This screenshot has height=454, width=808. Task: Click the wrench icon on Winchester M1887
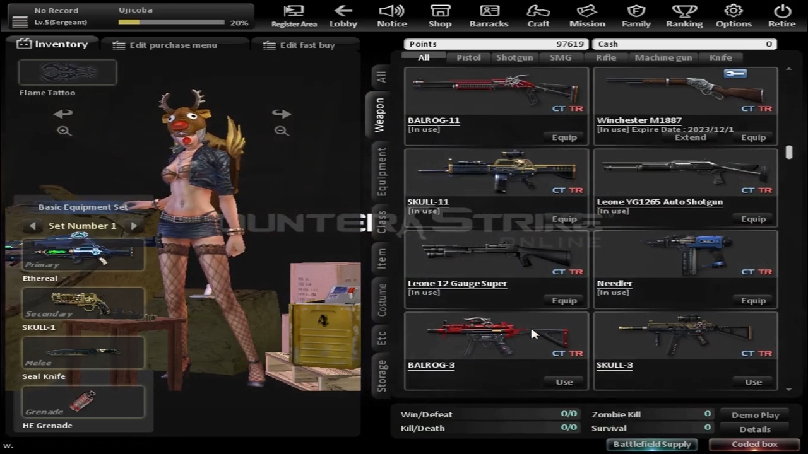pos(735,74)
